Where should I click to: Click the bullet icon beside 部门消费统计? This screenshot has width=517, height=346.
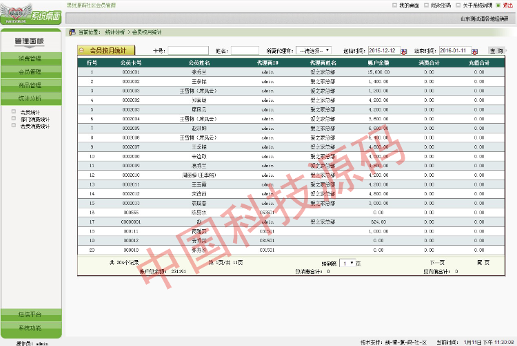pyautogui.click(x=14, y=118)
